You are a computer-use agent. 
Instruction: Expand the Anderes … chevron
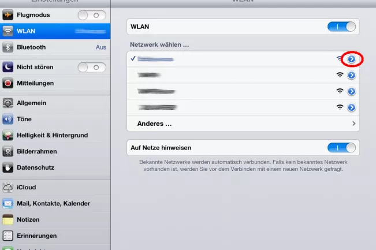point(354,124)
